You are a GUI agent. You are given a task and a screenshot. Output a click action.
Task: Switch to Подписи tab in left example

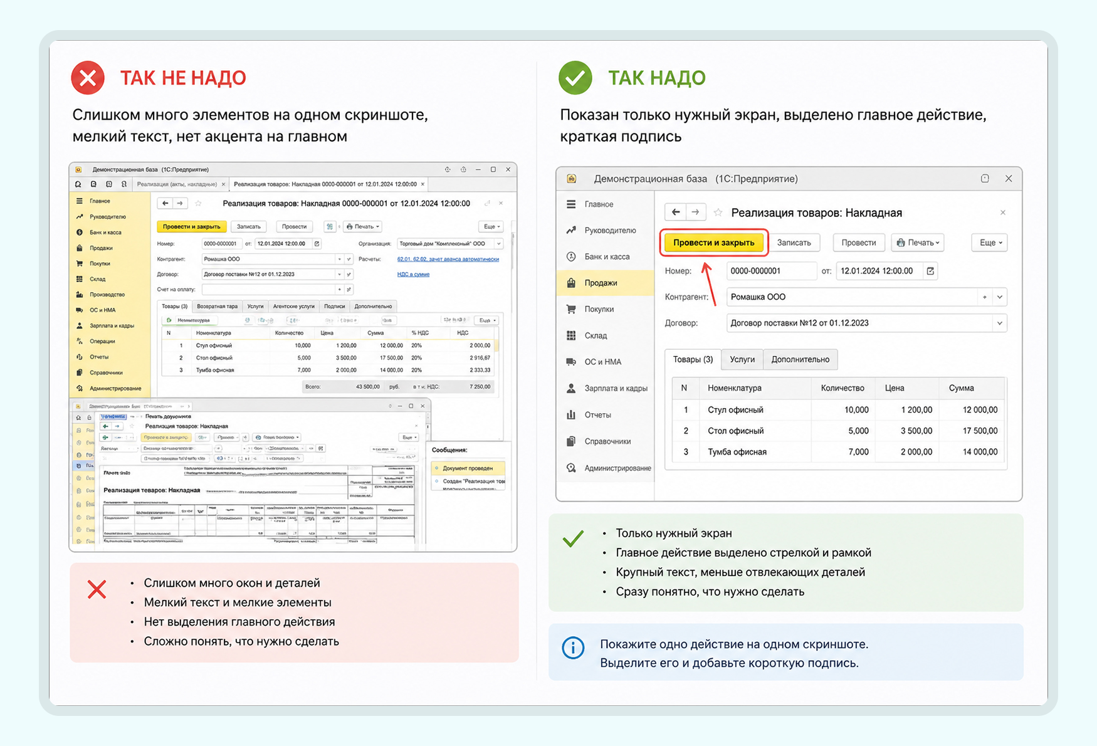click(x=334, y=307)
